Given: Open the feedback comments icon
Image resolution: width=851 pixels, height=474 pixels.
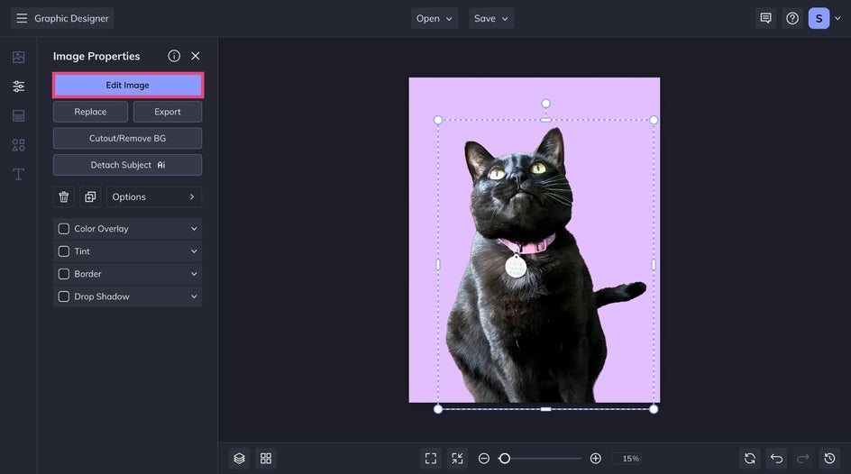Looking at the screenshot, I should click(x=765, y=18).
